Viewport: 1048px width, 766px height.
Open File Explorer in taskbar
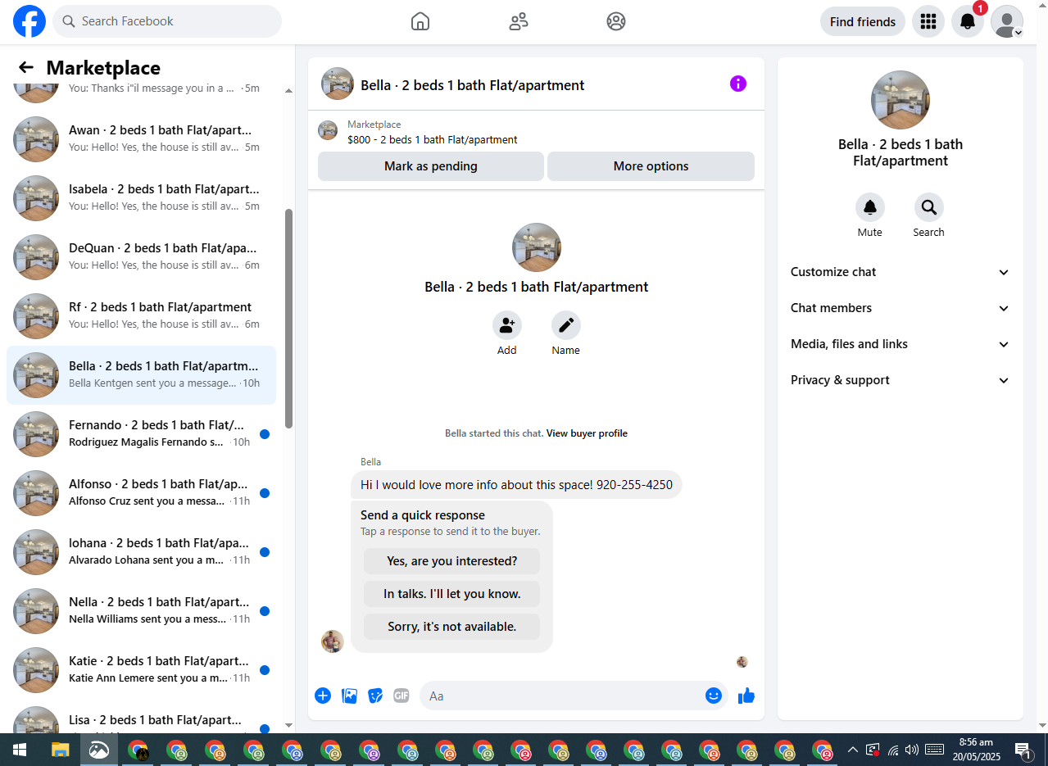(x=60, y=750)
